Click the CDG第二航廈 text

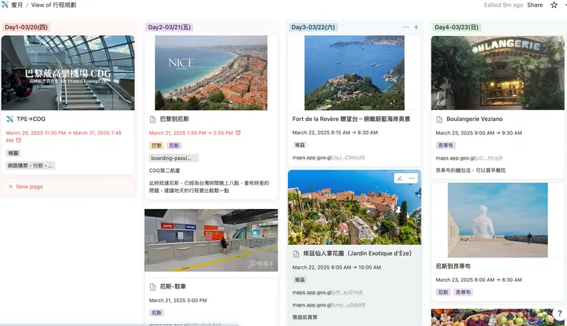165,171
